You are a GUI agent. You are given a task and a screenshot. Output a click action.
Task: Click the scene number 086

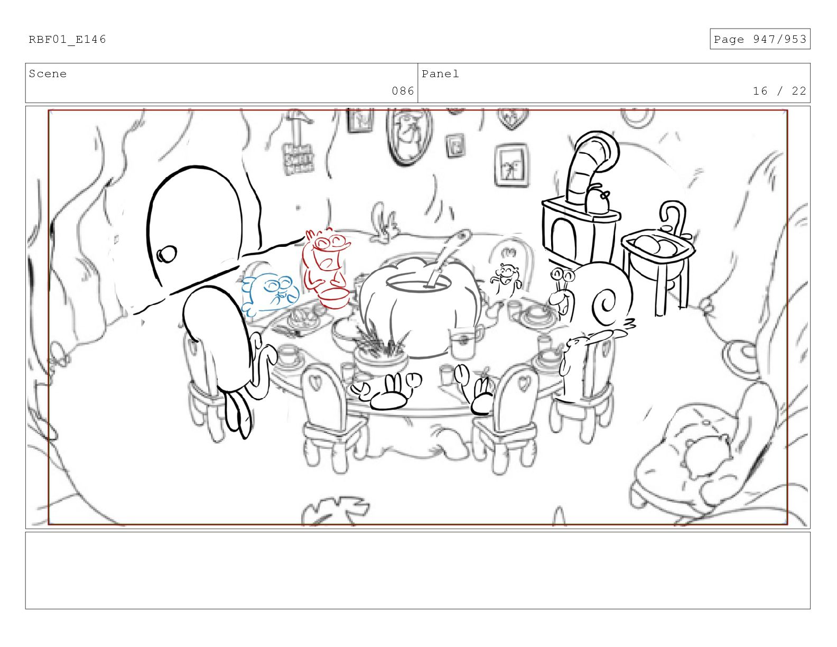coord(403,91)
